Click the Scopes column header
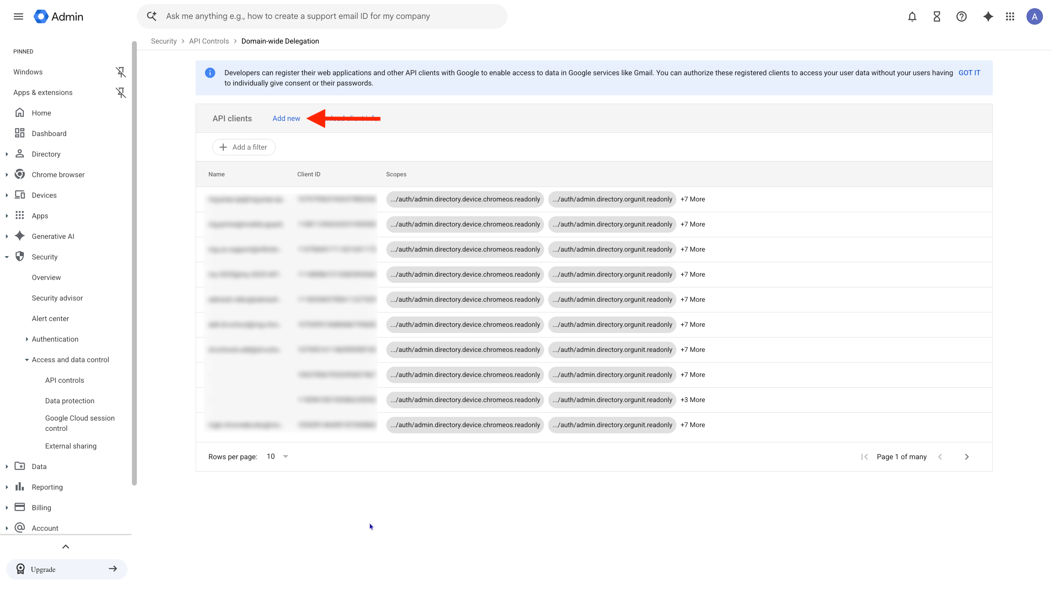The width and height of the screenshot is (1052, 592). click(396, 174)
